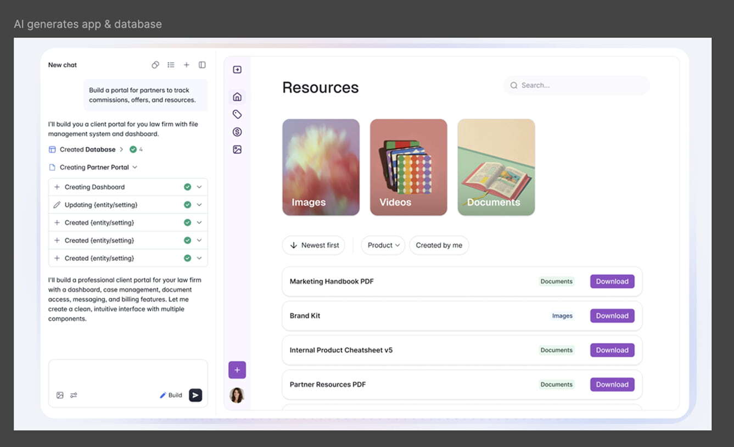Click the link icon in the chat header
Image resolution: width=734 pixels, height=447 pixels.
(x=155, y=65)
